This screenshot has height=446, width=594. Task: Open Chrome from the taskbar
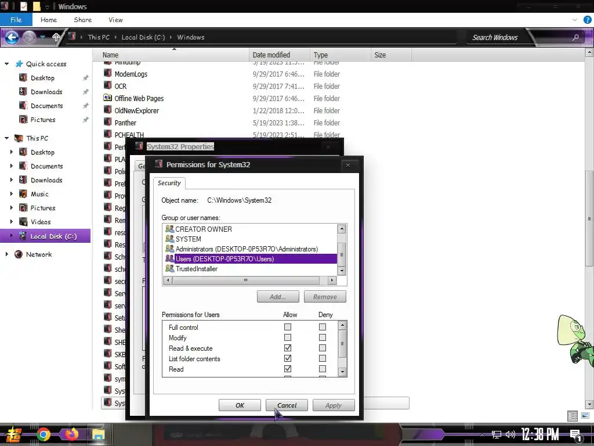click(x=43, y=434)
